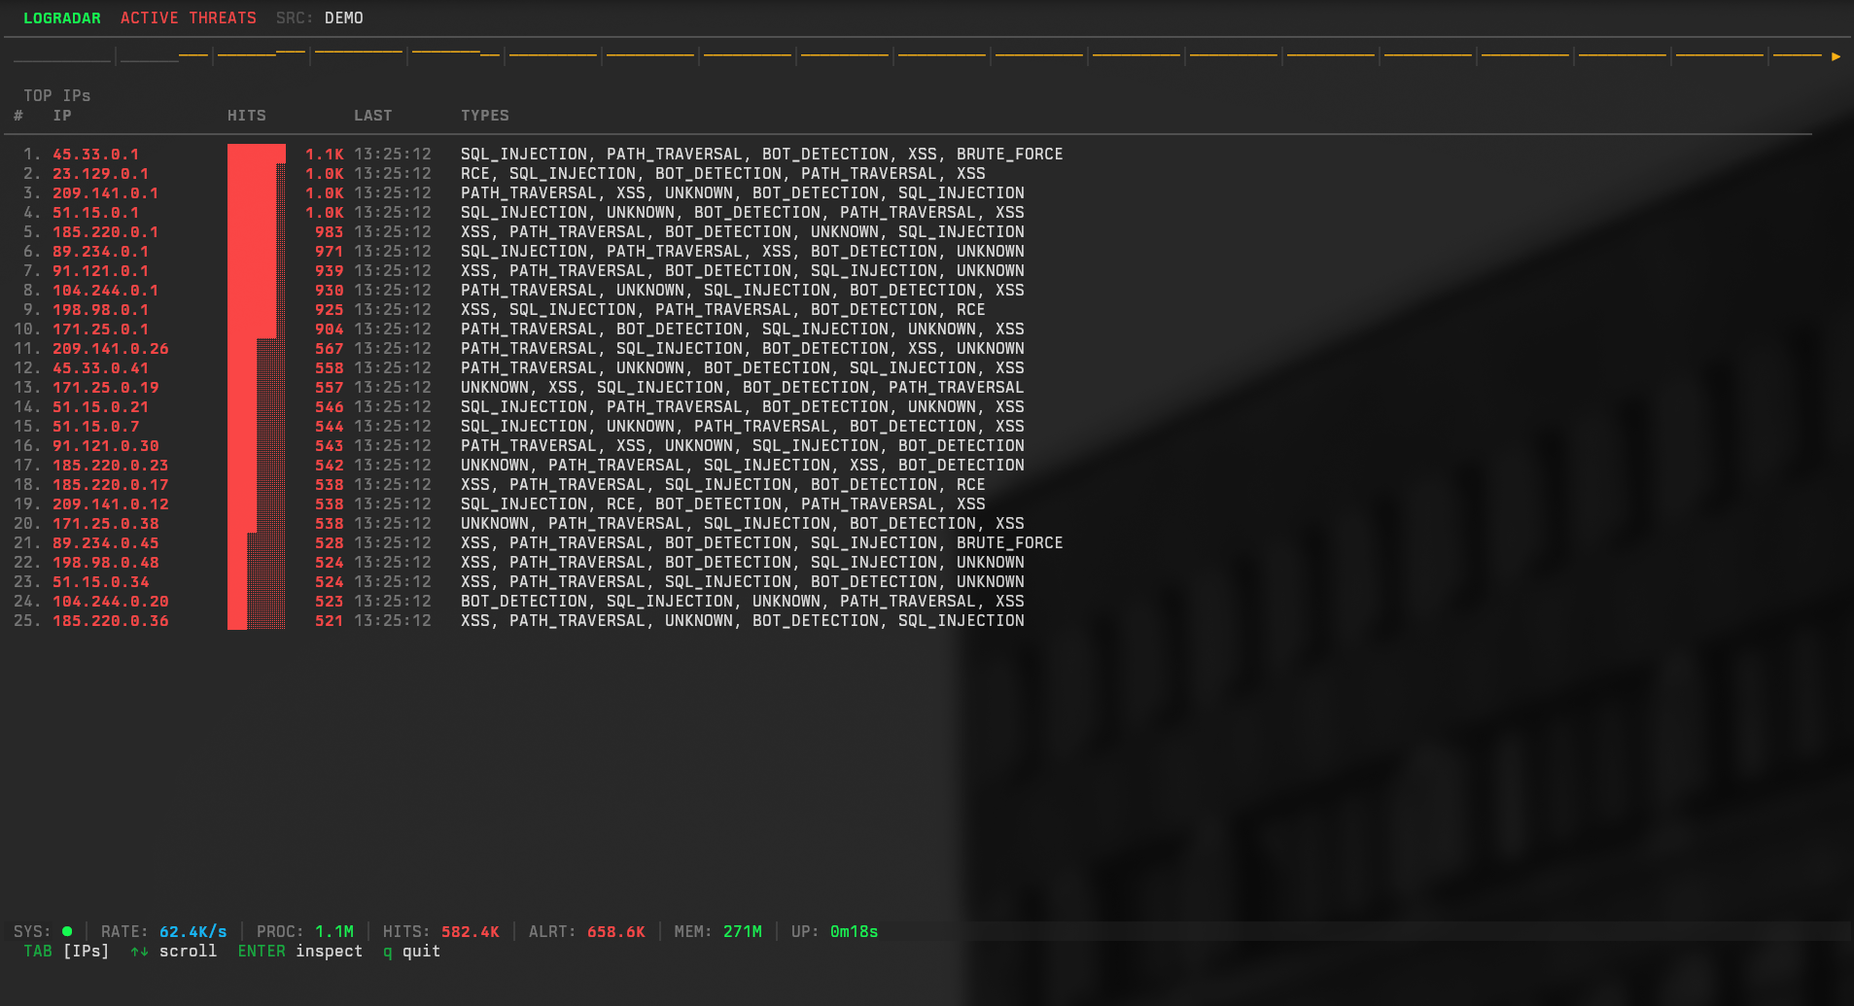Click the HITS column header
The height and width of the screenshot is (1006, 1854).
pos(247,116)
